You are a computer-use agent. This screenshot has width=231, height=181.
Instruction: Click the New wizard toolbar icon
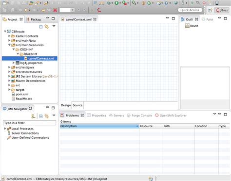(x=5, y=3)
